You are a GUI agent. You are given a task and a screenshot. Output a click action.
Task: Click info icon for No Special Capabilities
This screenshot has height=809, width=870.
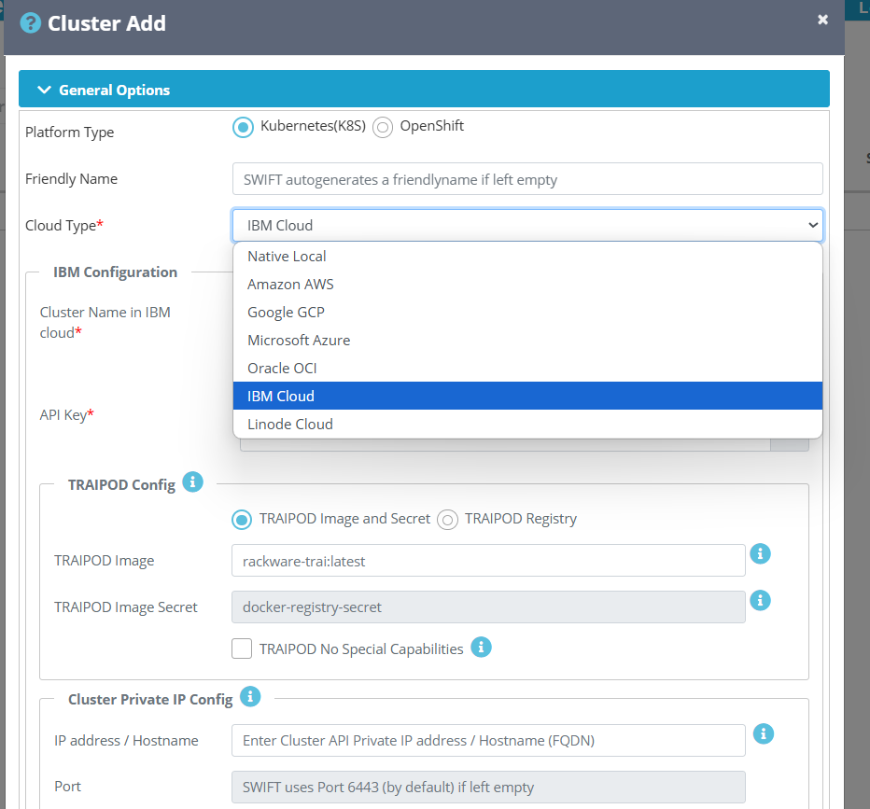click(x=481, y=647)
